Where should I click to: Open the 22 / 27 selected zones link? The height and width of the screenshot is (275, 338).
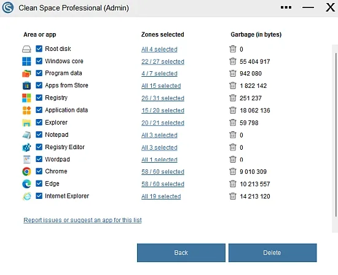click(x=163, y=61)
